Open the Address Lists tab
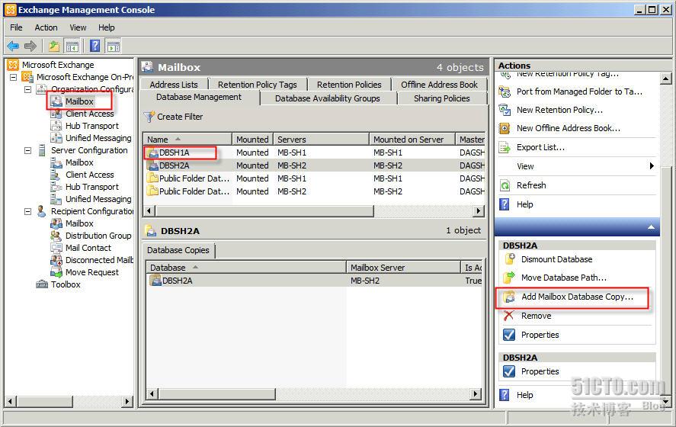676x427 pixels. (x=174, y=85)
